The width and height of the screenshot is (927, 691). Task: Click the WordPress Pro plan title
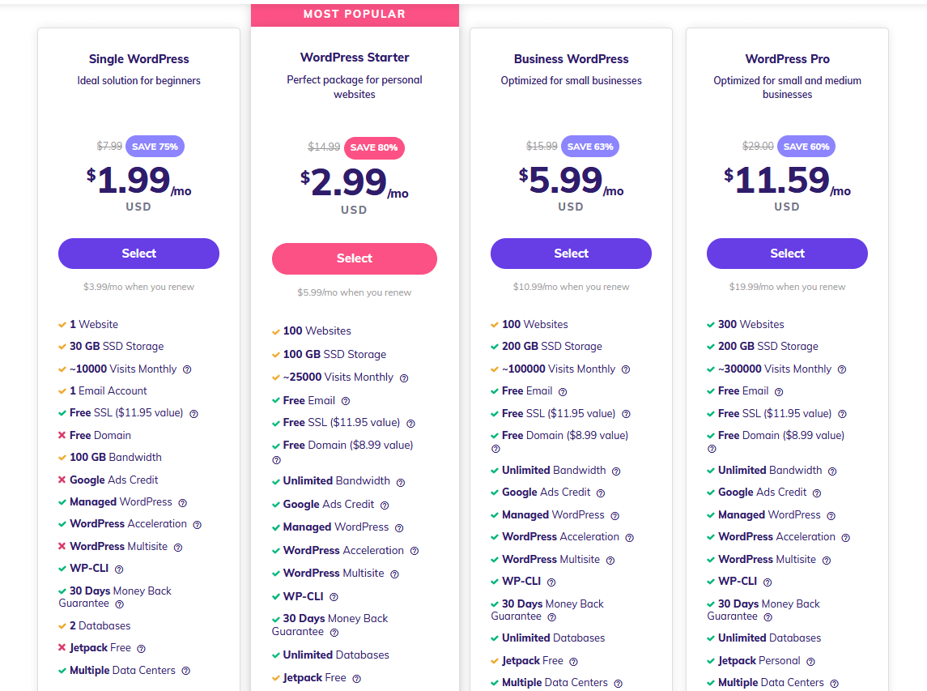point(787,59)
